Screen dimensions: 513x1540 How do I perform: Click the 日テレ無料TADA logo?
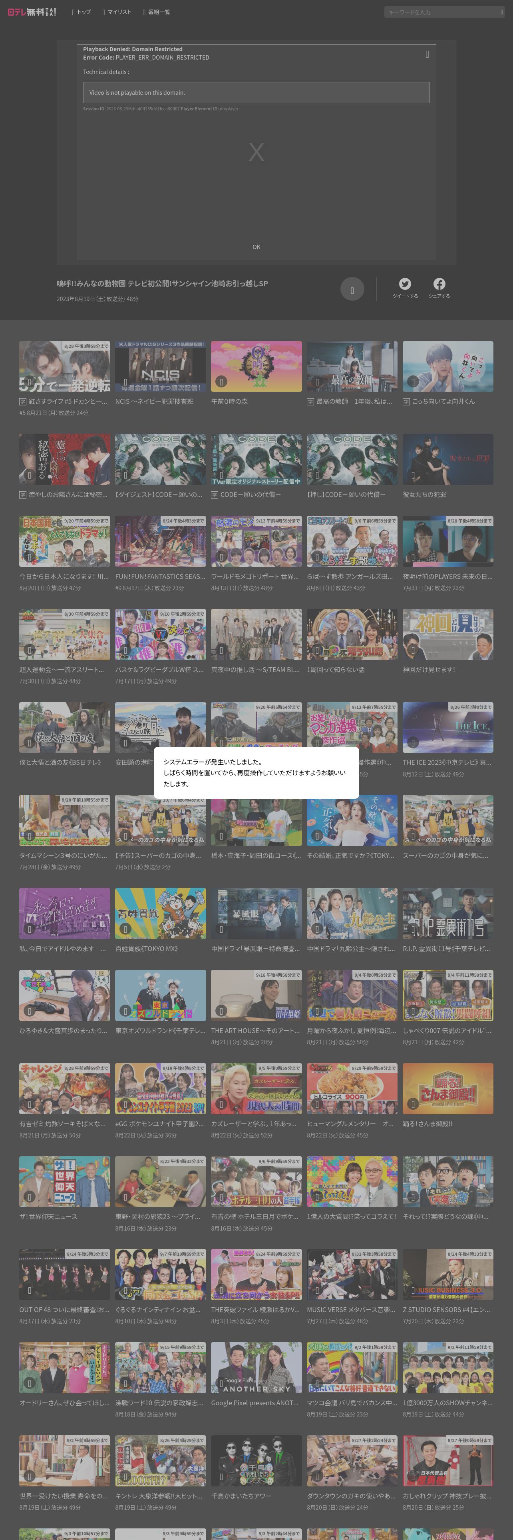tap(32, 12)
